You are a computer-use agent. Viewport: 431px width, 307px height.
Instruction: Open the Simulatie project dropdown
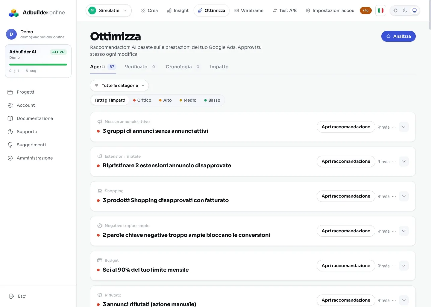(x=109, y=10)
